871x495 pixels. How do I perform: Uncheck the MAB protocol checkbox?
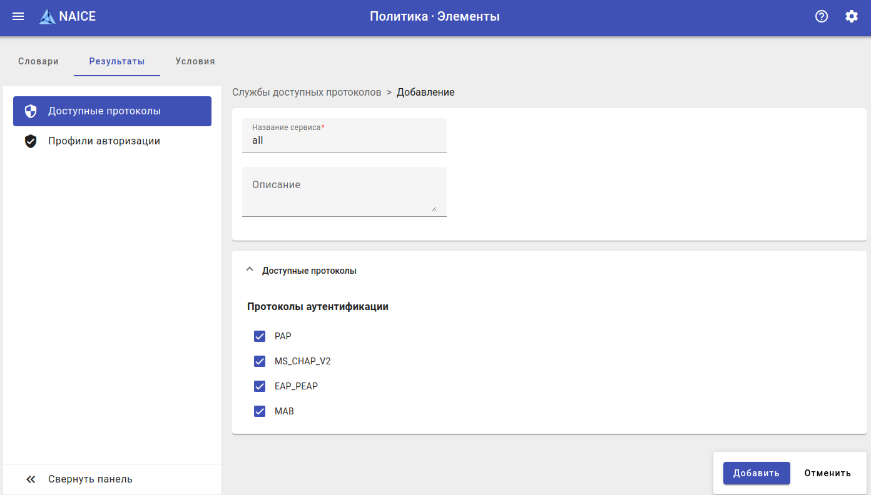coord(260,411)
